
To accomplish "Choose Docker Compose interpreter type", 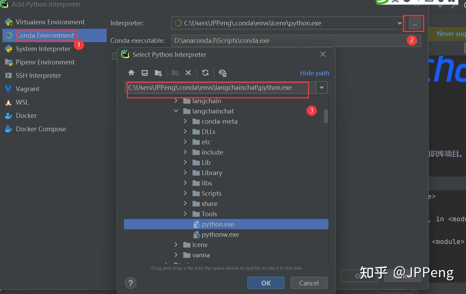I will 41,129.
